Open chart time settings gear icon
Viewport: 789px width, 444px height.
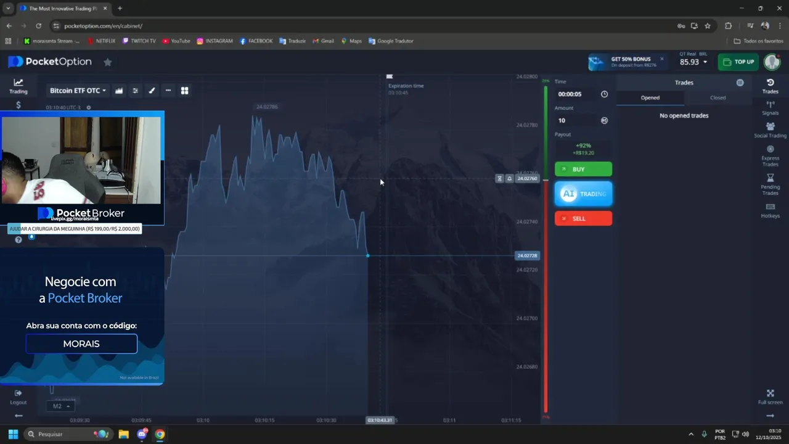click(x=89, y=107)
